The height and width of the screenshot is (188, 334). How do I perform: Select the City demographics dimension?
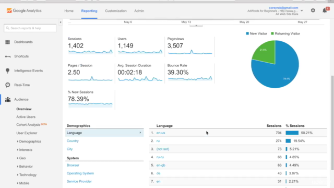[x=69, y=149]
